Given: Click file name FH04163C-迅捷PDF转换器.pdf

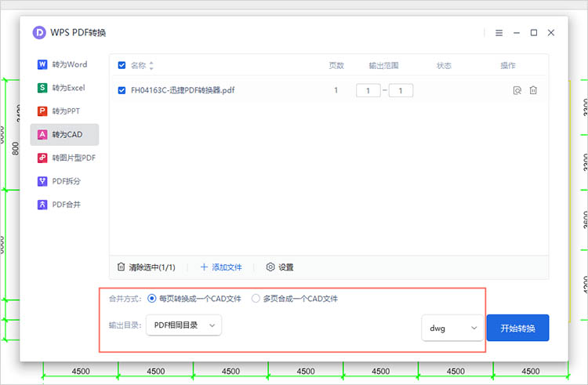Looking at the screenshot, I should click(183, 90).
